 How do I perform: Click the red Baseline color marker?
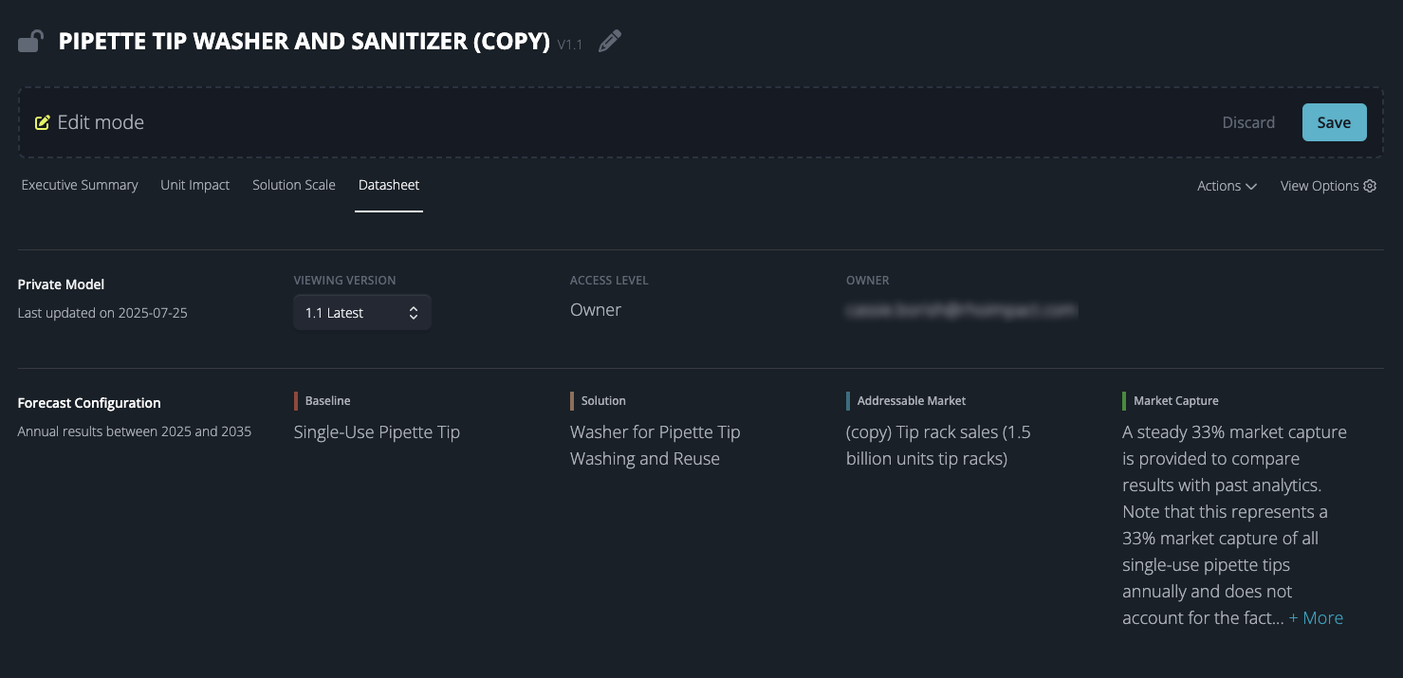point(296,401)
